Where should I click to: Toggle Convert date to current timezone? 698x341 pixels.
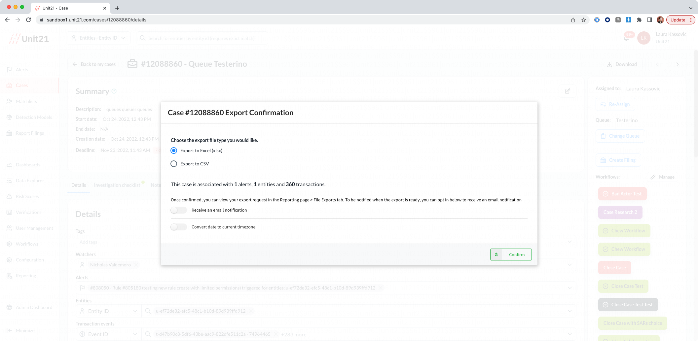click(x=179, y=227)
